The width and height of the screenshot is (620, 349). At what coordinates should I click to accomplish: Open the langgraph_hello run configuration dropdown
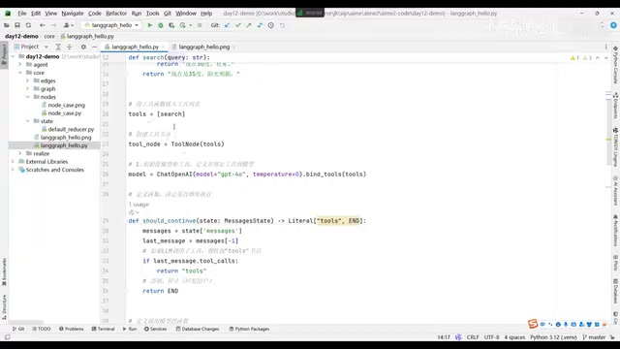click(111, 25)
